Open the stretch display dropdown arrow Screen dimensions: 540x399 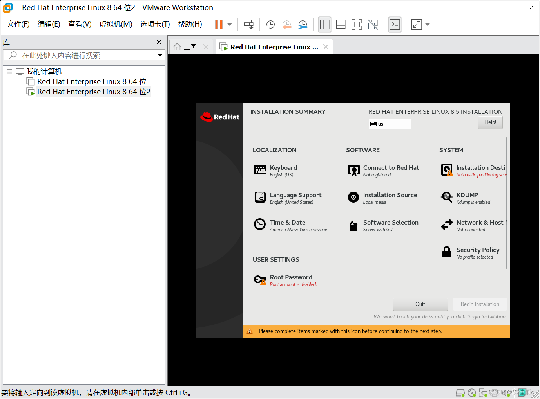coord(428,24)
